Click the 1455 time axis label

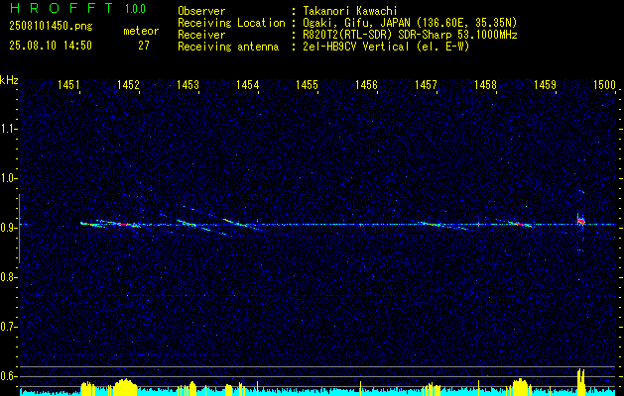coord(308,85)
